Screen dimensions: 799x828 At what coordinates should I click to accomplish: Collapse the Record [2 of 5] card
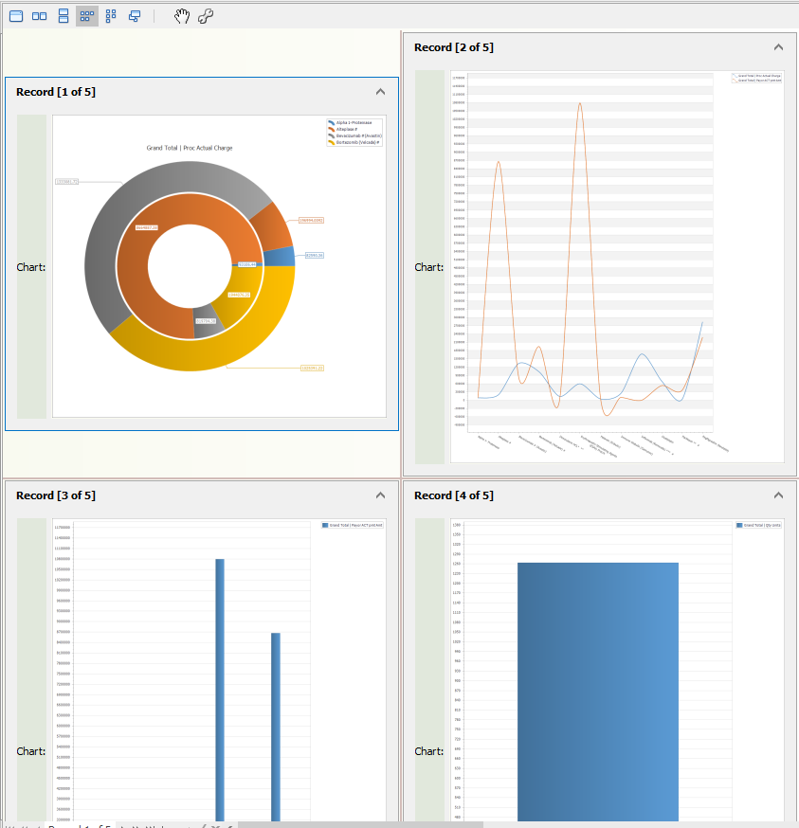point(778,47)
